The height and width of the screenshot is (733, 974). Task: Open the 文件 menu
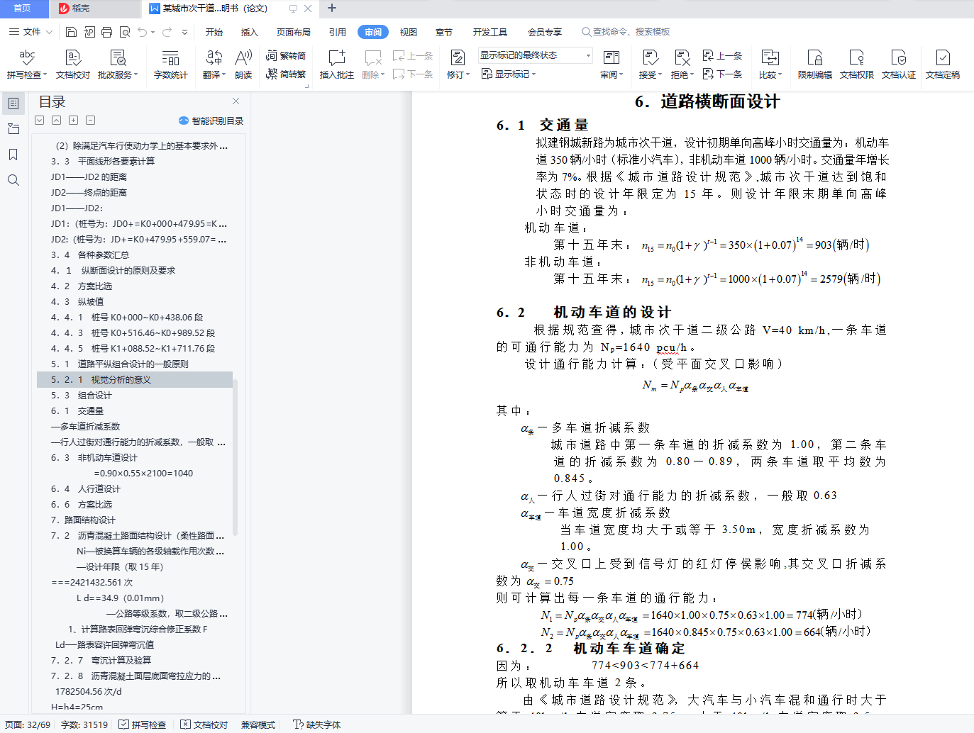(31, 32)
